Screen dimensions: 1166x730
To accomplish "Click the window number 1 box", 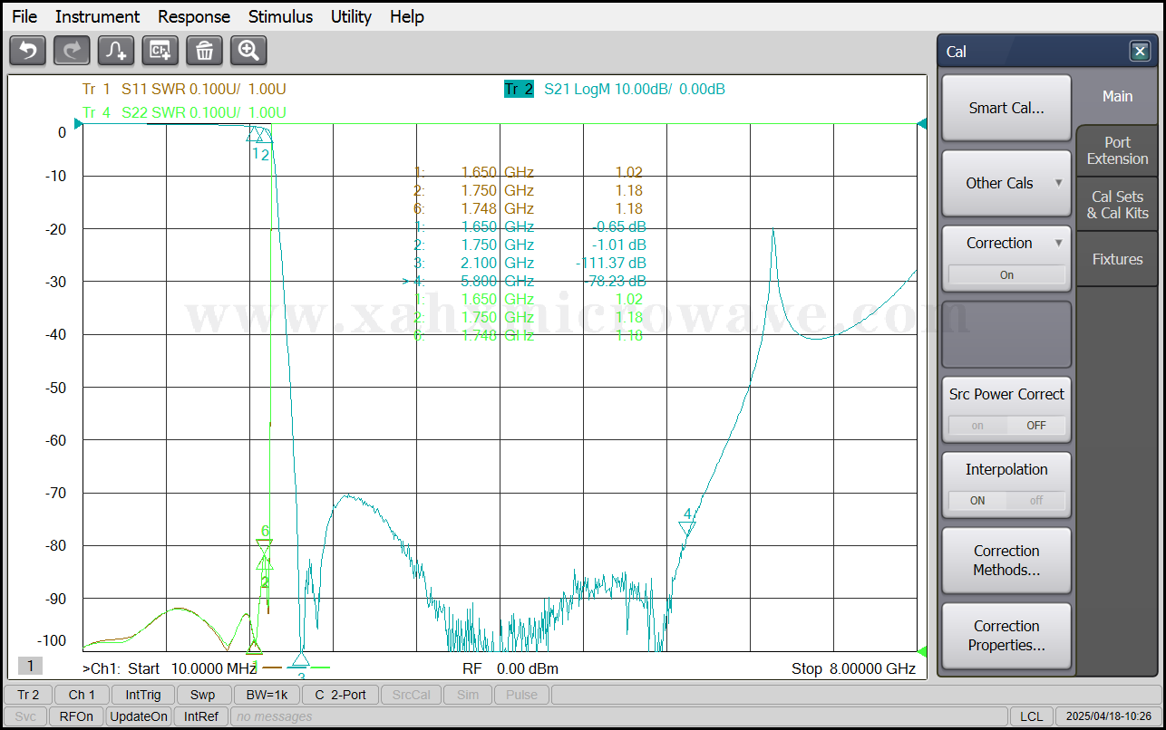I will tap(30, 667).
